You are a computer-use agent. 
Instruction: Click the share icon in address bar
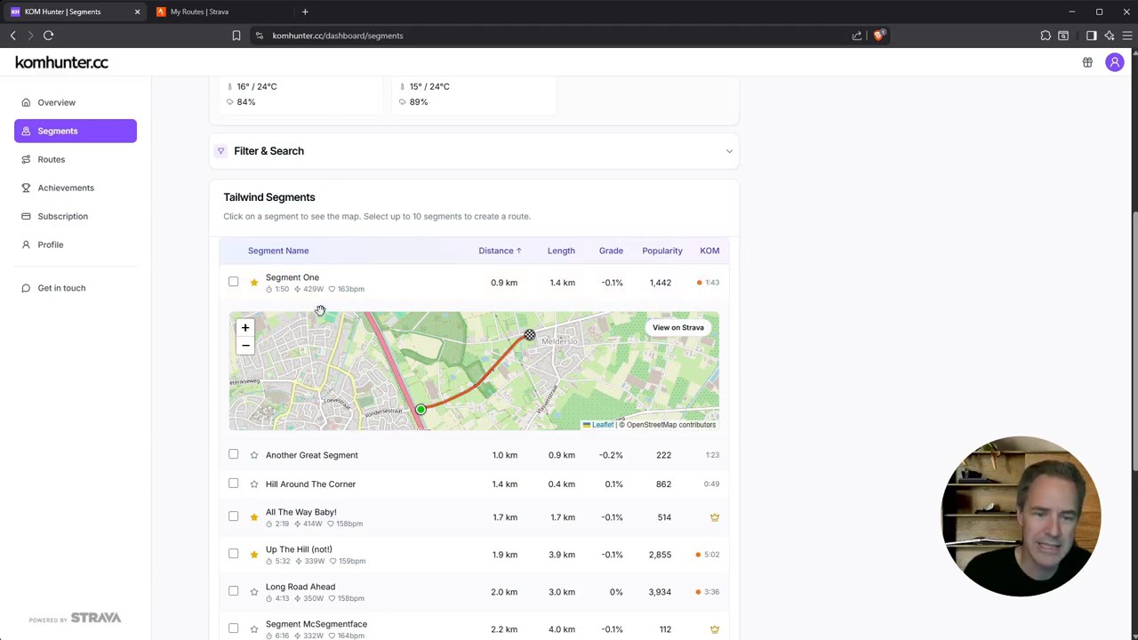(x=857, y=36)
